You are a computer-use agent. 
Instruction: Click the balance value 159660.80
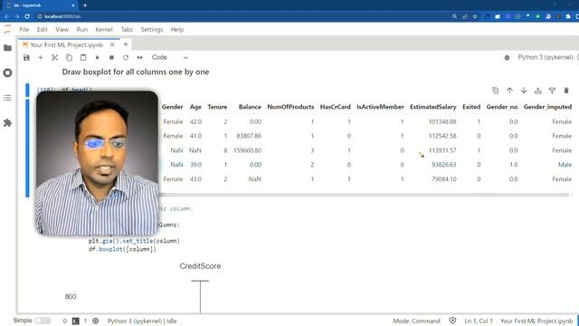247,150
